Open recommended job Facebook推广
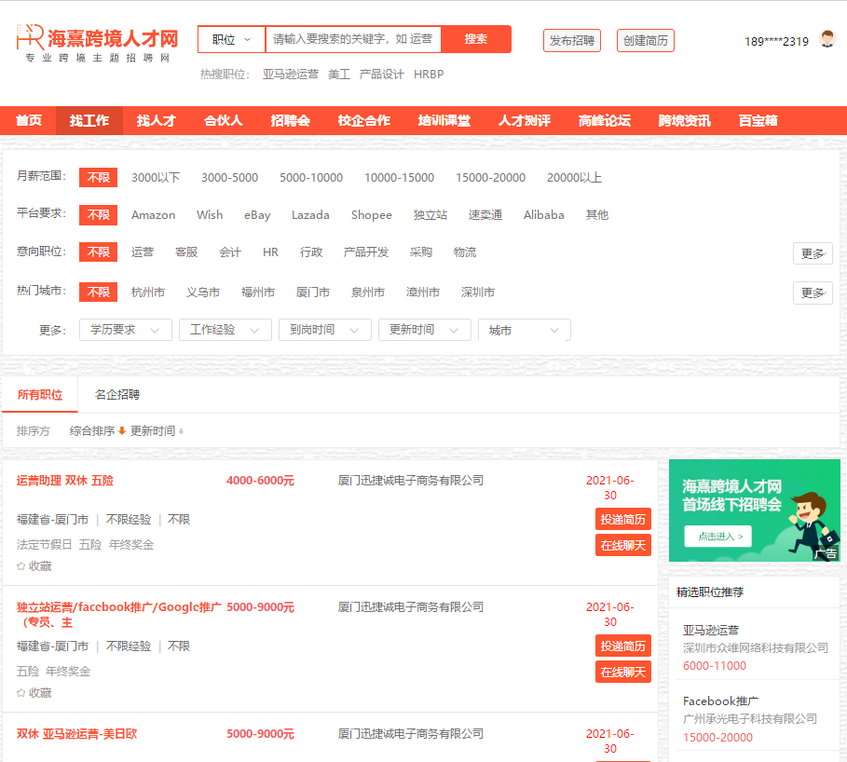 [720, 701]
